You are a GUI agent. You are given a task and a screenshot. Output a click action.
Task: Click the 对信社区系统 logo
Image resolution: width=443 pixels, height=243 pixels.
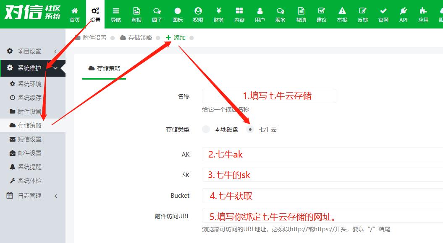(32, 13)
